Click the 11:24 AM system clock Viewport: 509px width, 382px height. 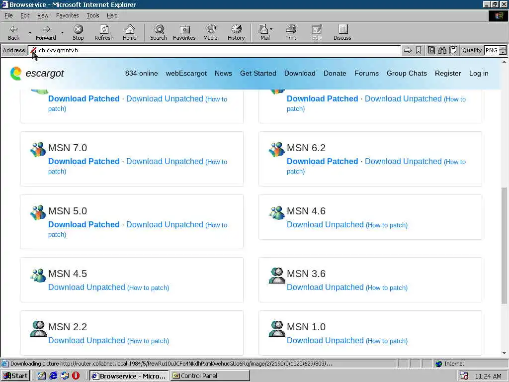coord(488,376)
